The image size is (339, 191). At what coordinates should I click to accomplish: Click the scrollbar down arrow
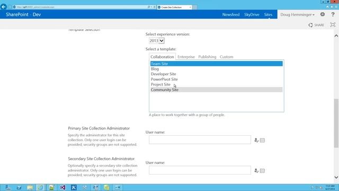point(336,177)
